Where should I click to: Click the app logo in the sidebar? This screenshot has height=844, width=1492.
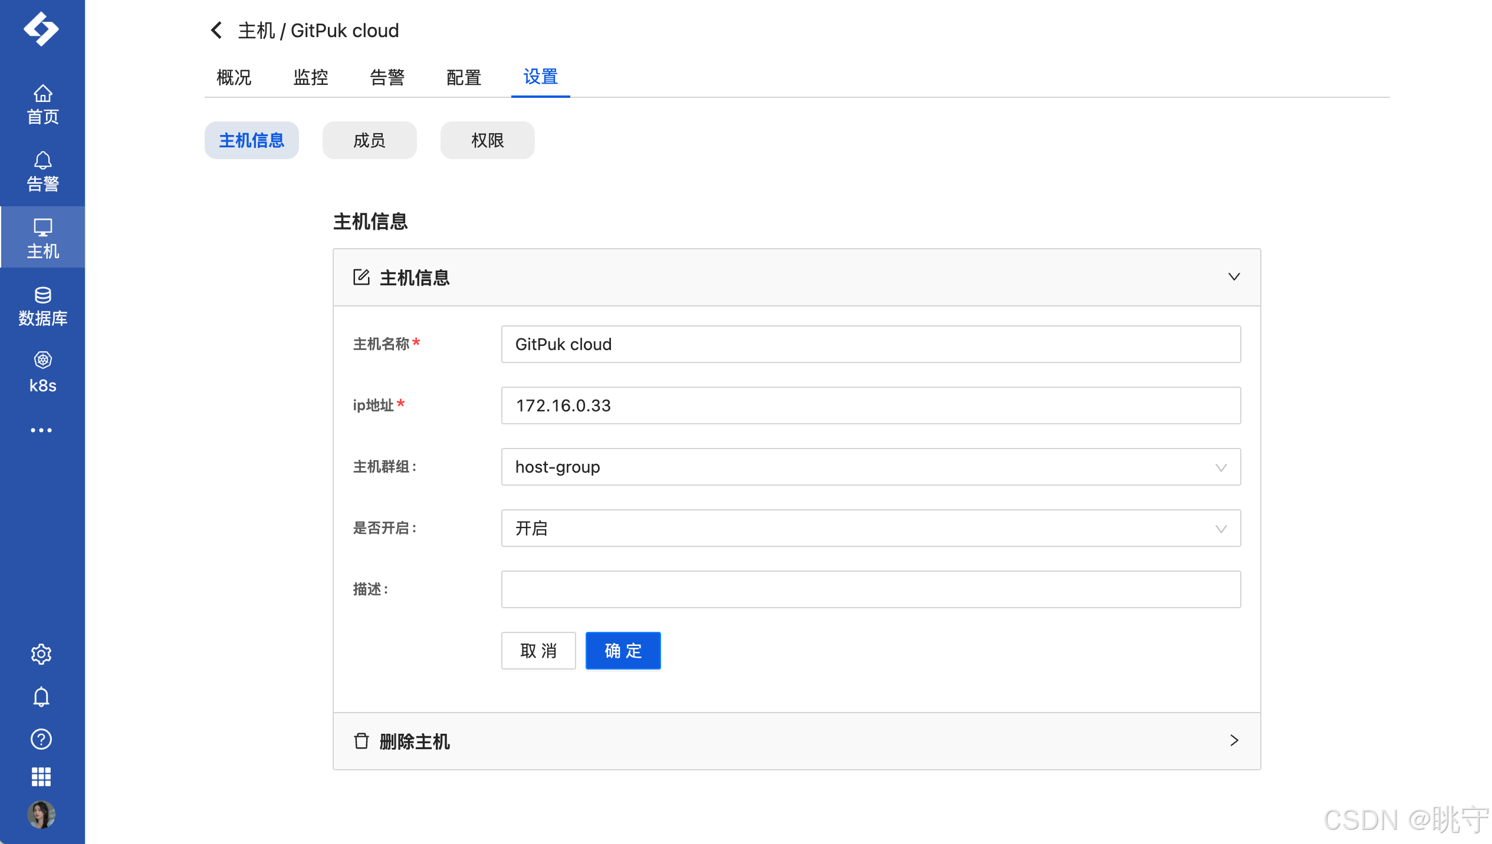click(41, 28)
